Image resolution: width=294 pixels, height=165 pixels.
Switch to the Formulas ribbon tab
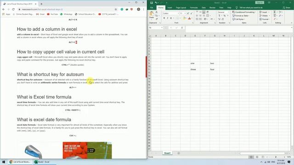[194, 8]
